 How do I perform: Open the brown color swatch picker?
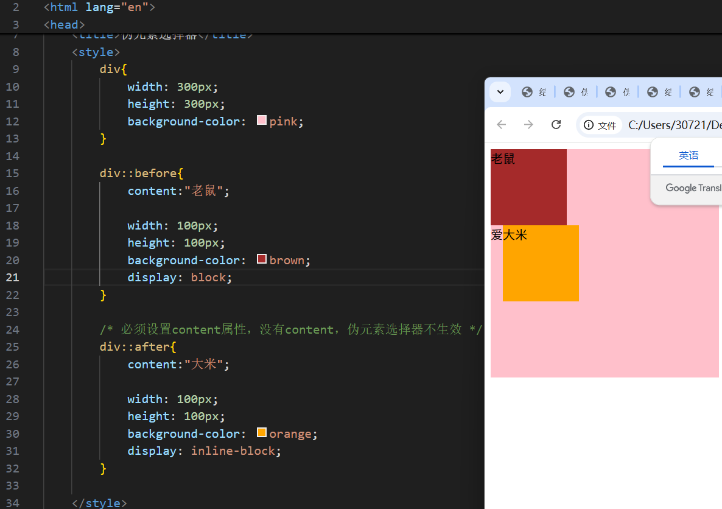262,259
